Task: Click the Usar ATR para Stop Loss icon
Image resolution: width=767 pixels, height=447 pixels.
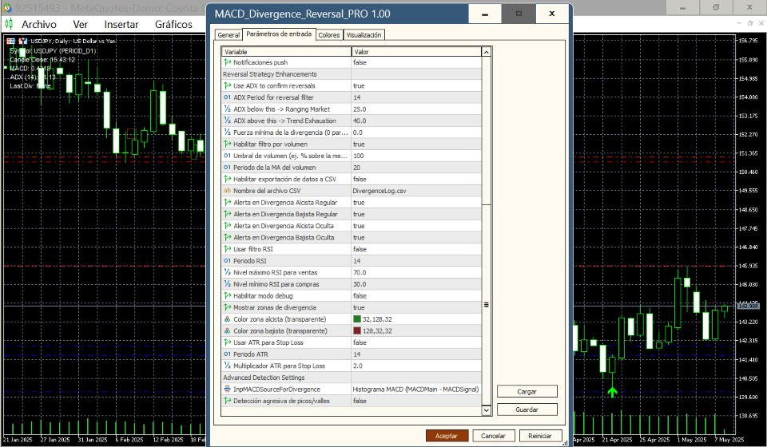Action: coord(227,342)
